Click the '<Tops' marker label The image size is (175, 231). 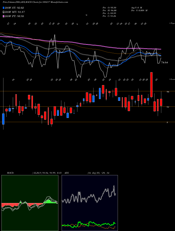tap(172, 23)
